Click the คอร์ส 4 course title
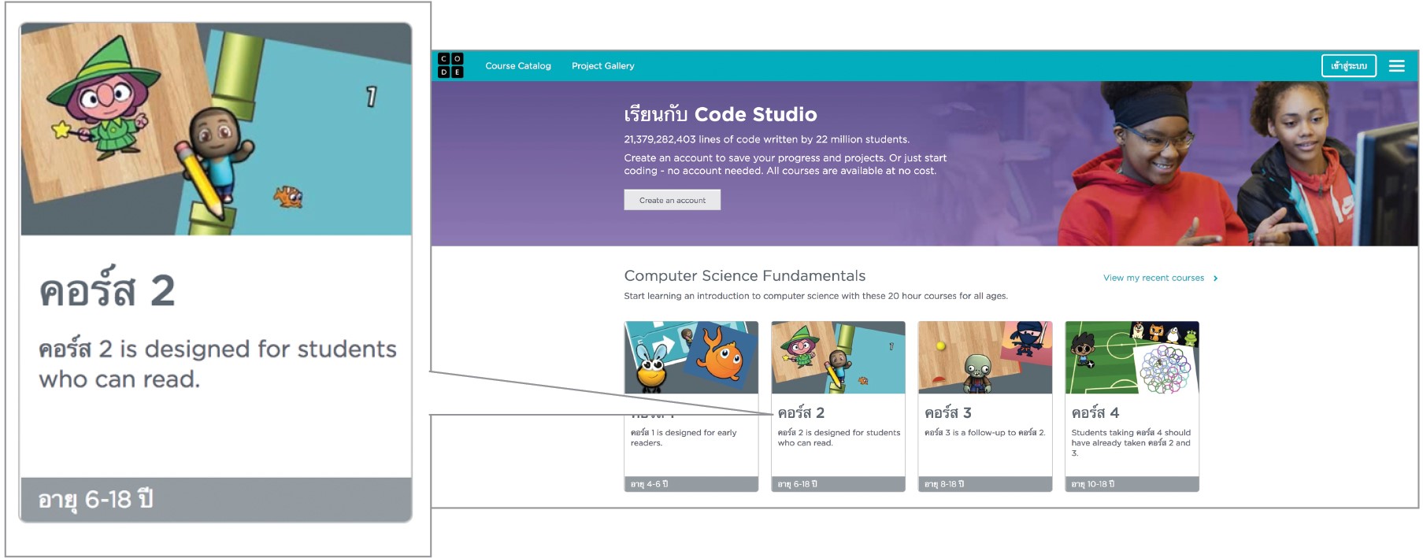This screenshot has height=558, width=1423. pos(1095,413)
